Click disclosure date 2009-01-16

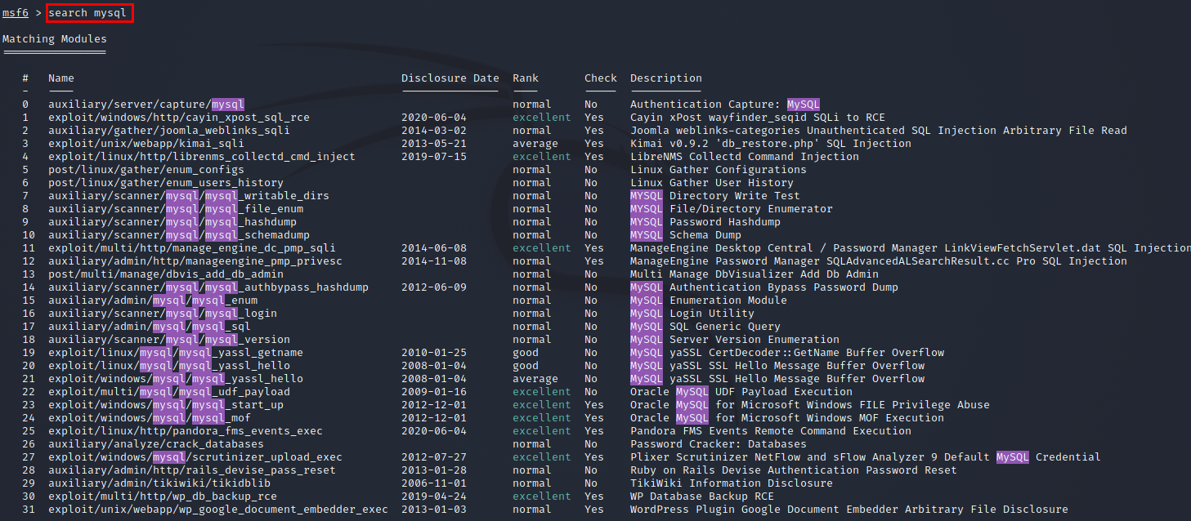click(x=434, y=392)
